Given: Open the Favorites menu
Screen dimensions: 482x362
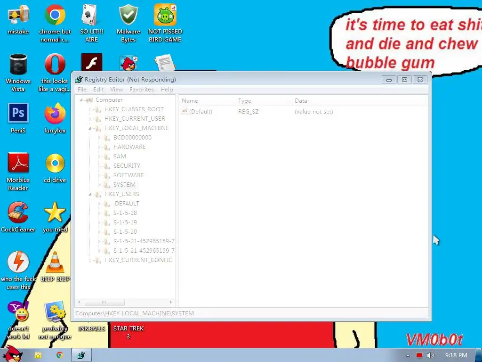Looking at the screenshot, I should pyautogui.click(x=141, y=89).
